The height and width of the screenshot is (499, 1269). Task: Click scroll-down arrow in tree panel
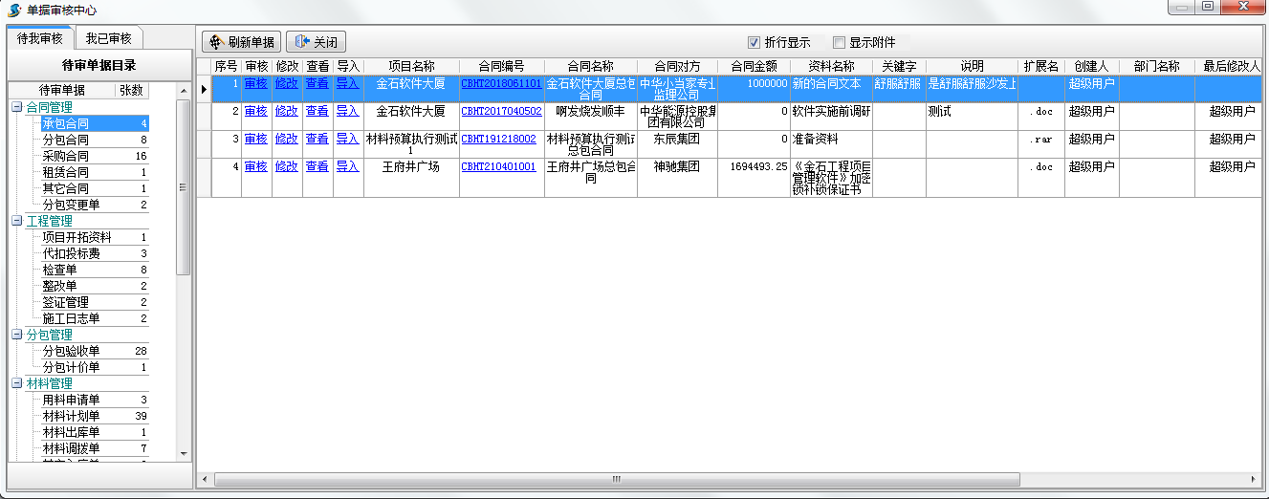(x=185, y=453)
